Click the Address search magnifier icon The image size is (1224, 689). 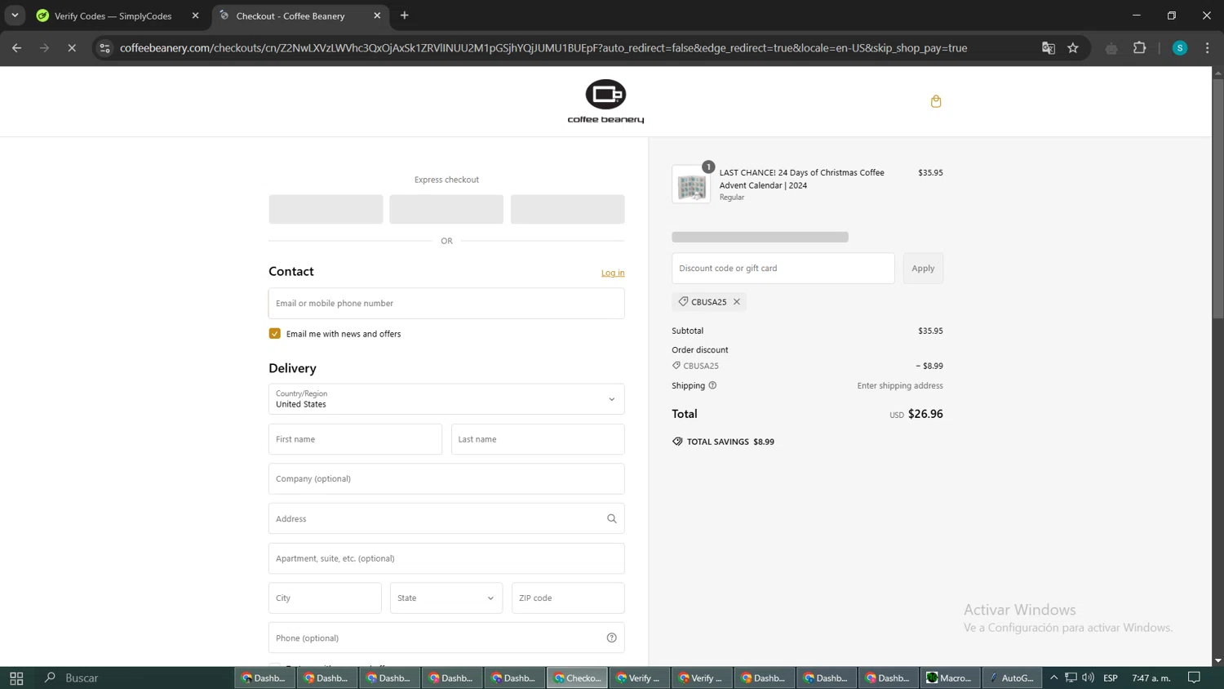click(x=612, y=518)
